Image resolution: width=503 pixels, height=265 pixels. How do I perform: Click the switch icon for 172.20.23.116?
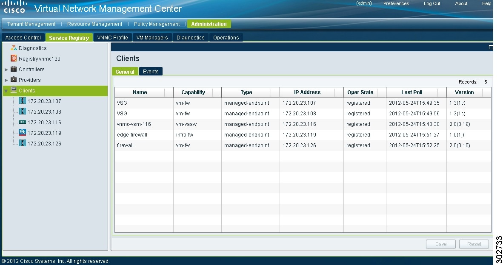coord(23,122)
